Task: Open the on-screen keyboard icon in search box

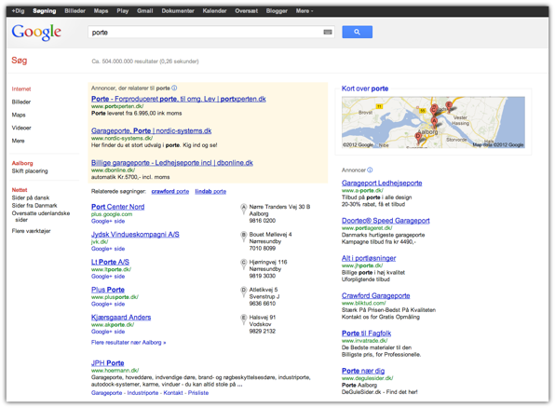Action: click(x=328, y=33)
